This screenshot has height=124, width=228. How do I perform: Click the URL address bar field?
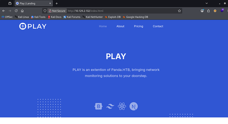(122, 11)
